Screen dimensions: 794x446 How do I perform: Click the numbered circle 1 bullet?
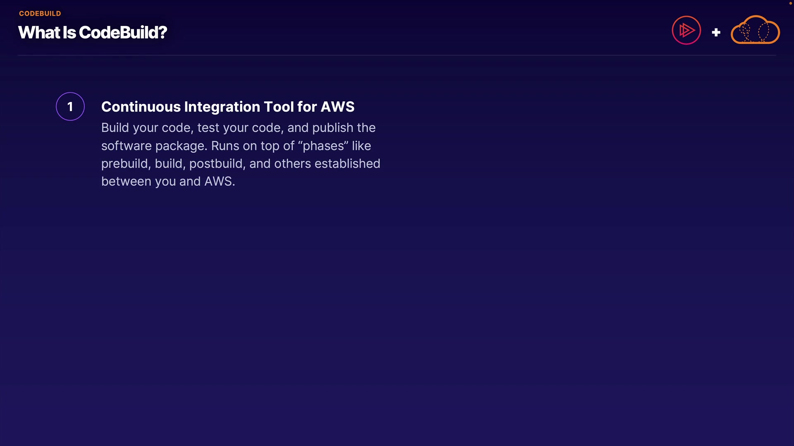click(70, 107)
